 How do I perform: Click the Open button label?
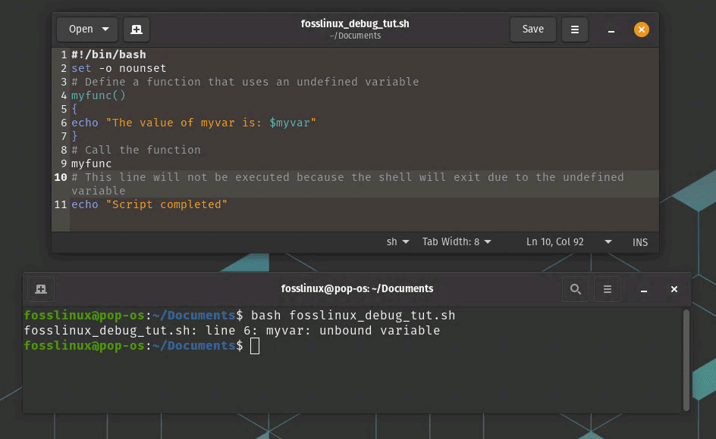click(x=80, y=30)
